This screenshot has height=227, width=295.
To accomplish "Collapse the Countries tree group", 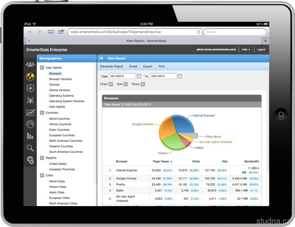I will tap(42, 113).
